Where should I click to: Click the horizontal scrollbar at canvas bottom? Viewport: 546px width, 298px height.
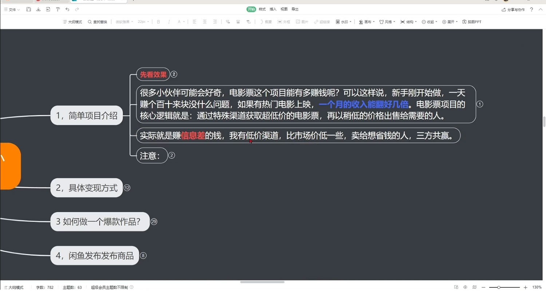[x=262, y=282]
